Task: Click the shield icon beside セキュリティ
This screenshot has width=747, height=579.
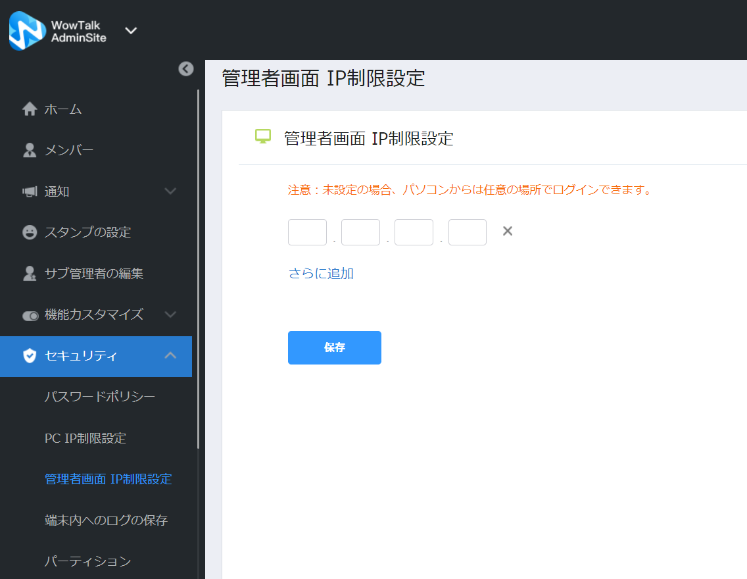Action: click(30, 355)
